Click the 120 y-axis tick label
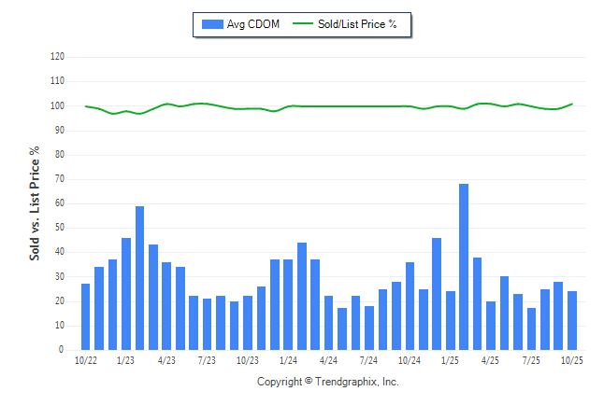Viewport: 604px width, 405px height. (57, 57)
